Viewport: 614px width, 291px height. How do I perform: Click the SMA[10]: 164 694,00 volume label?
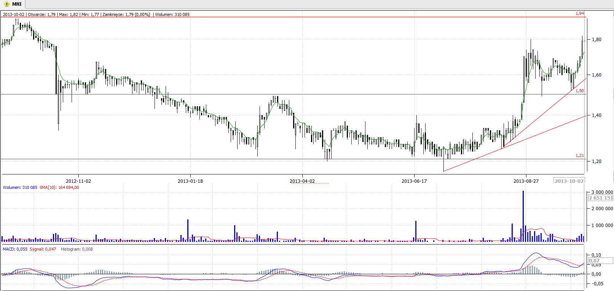(x=59, y=187)
